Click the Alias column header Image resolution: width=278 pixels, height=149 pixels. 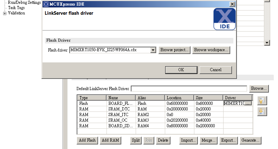(150, 98)
